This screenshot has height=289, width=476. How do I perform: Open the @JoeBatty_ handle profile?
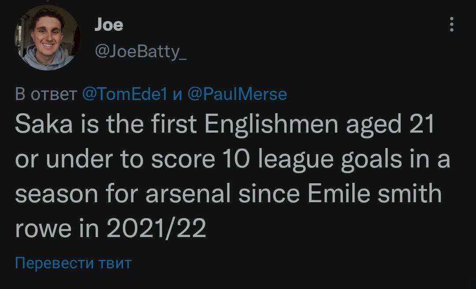click(140, 52)
